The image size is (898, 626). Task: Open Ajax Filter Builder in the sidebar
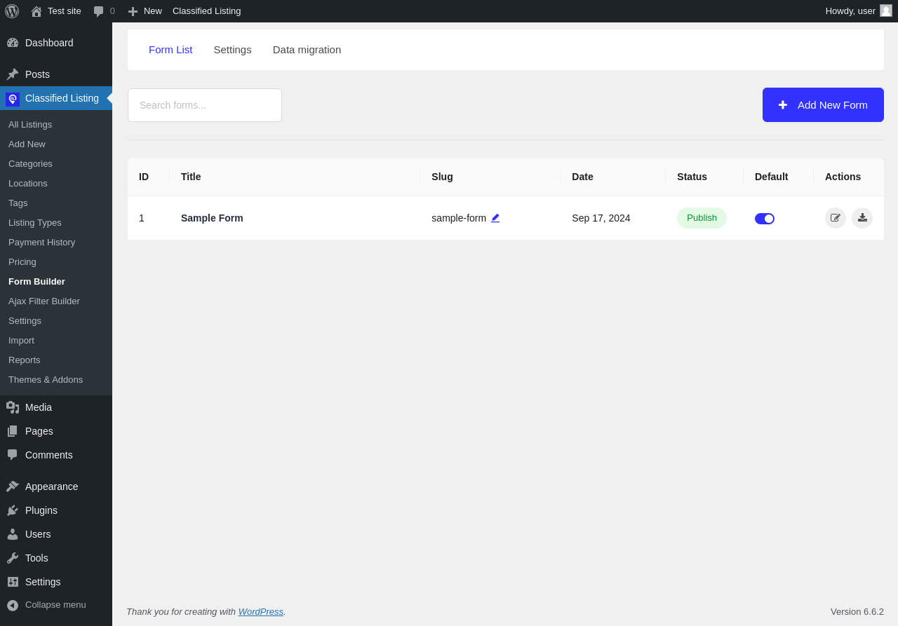[44, 301]
